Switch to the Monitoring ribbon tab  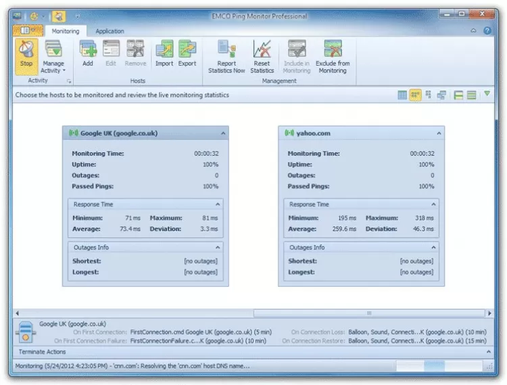66,31
